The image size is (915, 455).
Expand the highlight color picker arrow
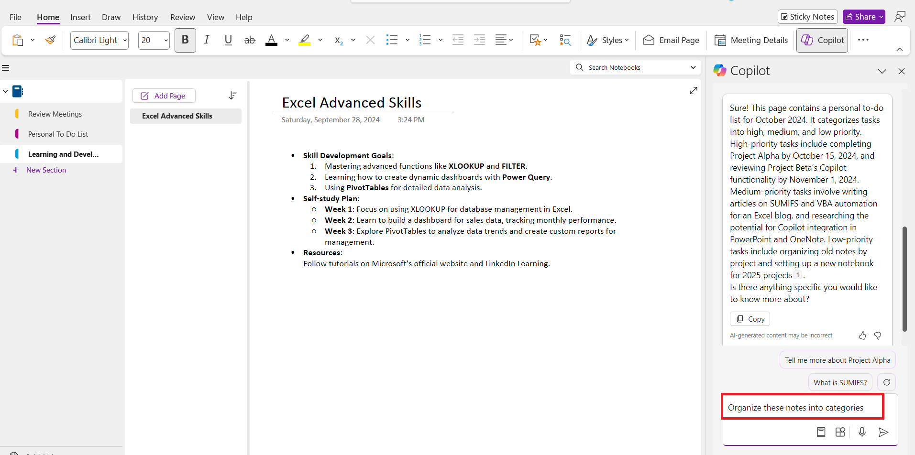320,40
